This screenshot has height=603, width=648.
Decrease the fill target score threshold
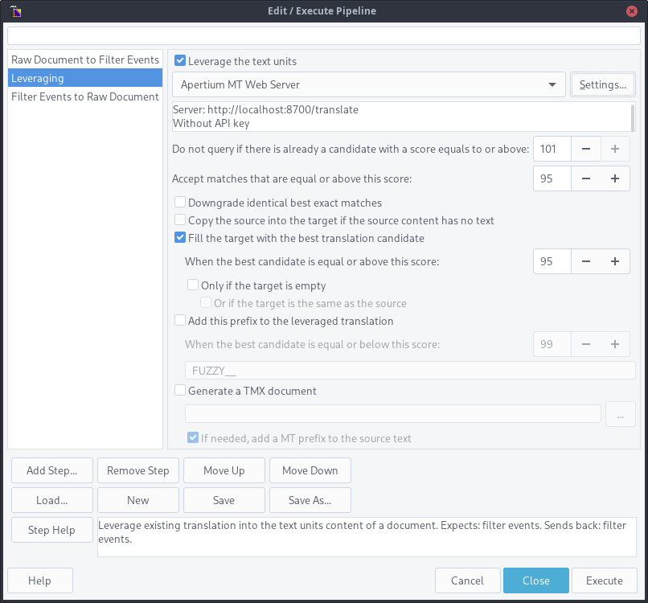pyautogui.click(x=585, y=261)
